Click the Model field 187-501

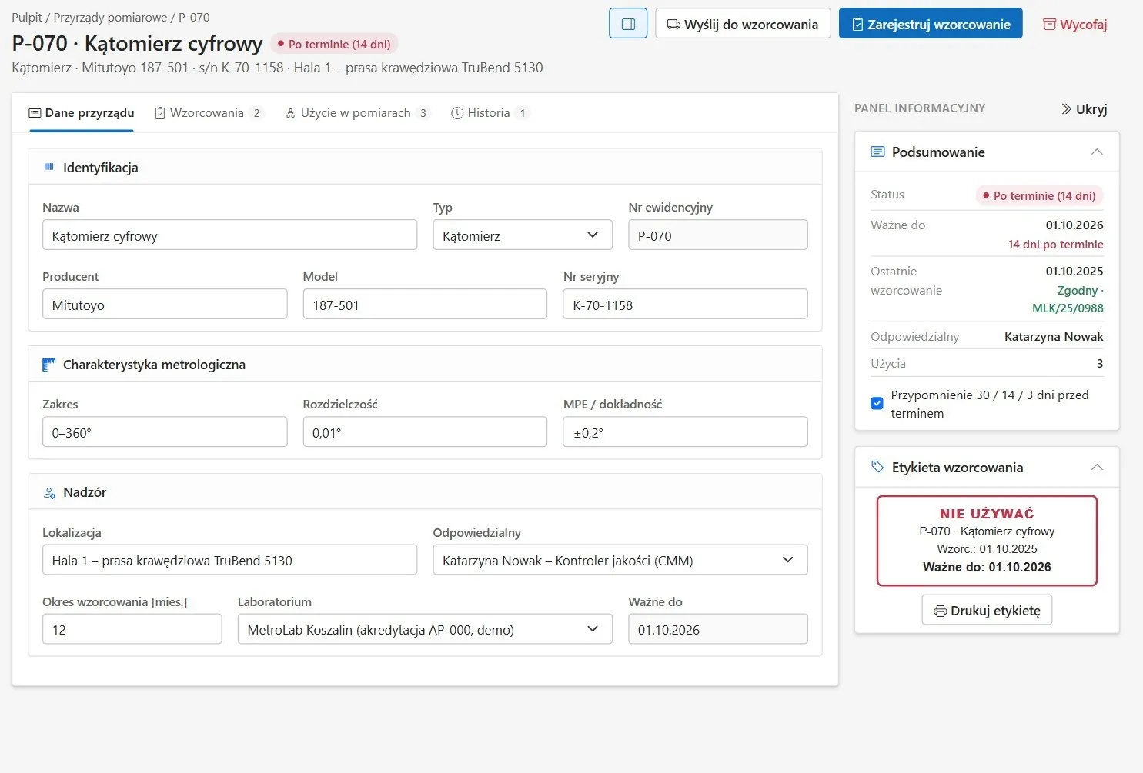click(425, 305)
